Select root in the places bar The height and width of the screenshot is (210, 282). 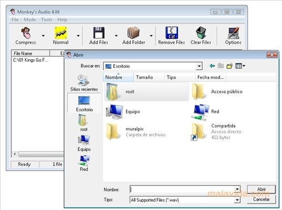tap(83, 123)
